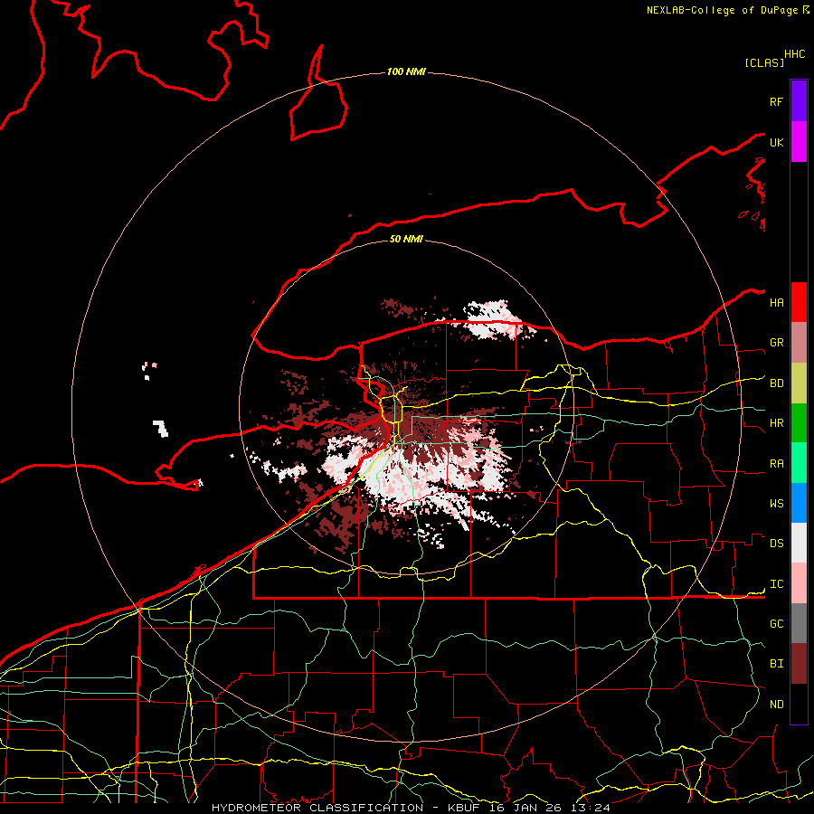Click the [CLAS] legend header
Screen dimensions: 814x814
pyautogui.click(x=764, y=62)
